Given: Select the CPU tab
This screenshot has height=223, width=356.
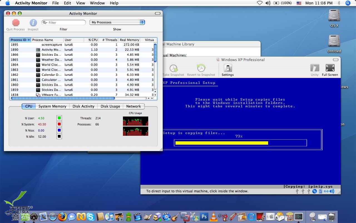Looking at the screenshot, I should pyautogui.click(x=29, y=106).
